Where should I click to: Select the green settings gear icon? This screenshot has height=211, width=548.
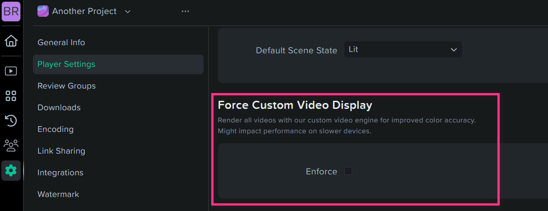(x=11, y=170)
